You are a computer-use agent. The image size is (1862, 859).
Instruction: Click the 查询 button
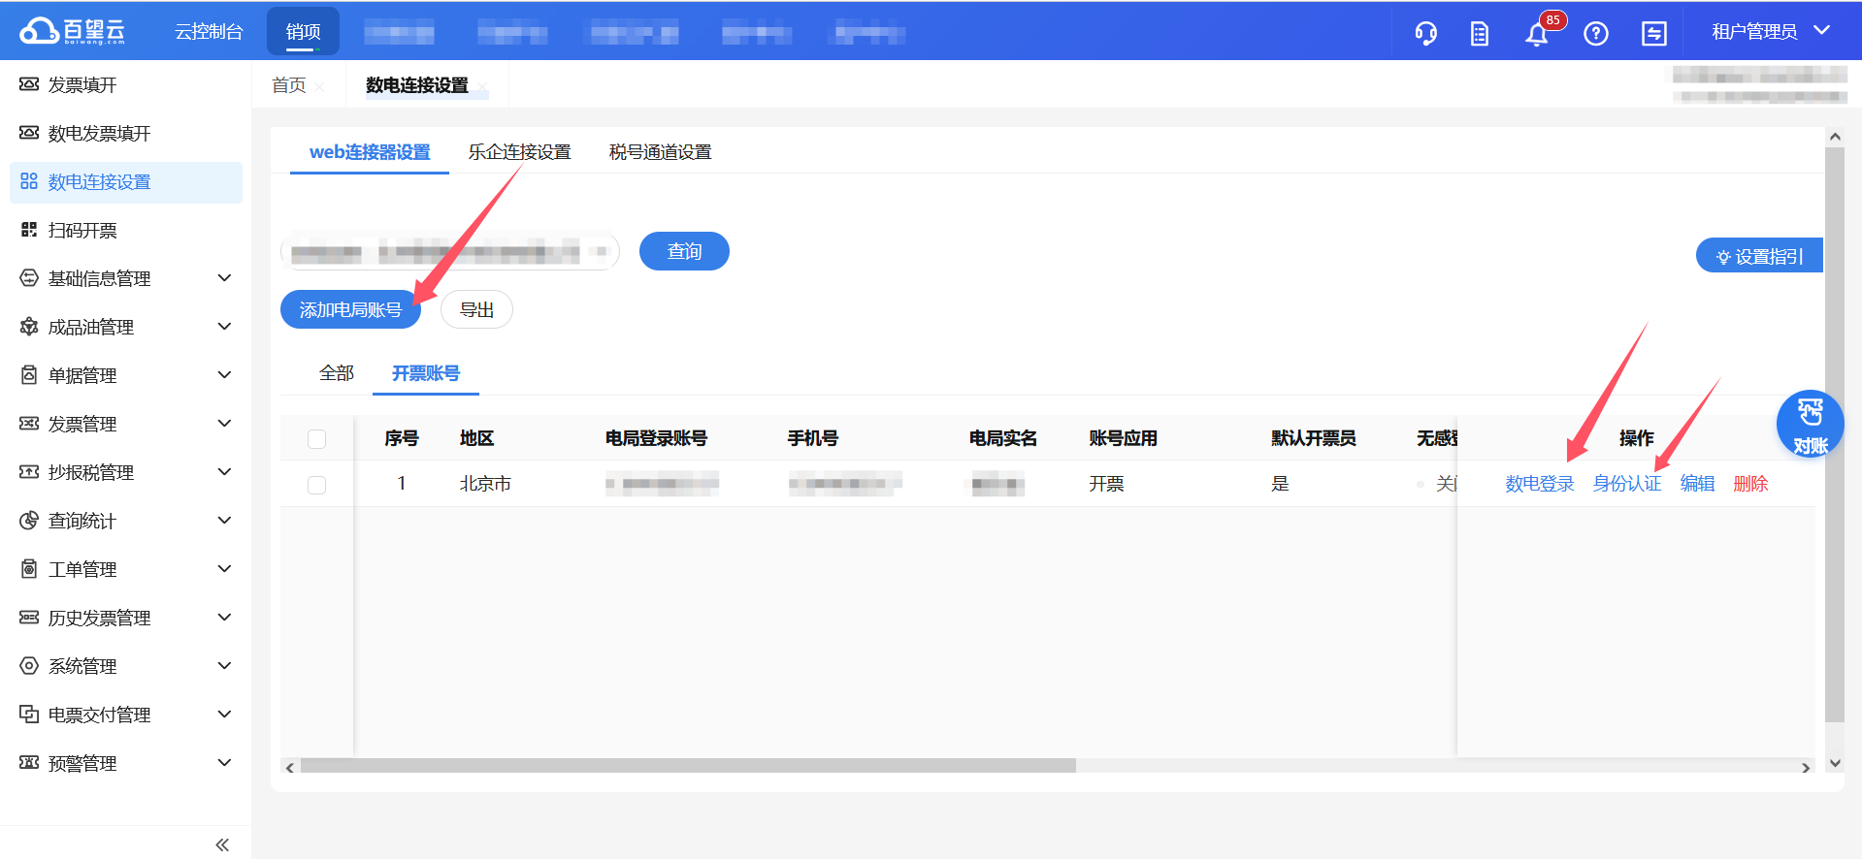point(684,251)
